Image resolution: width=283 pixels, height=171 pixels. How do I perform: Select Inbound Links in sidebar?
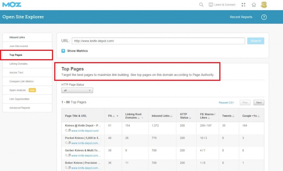click(17, 37)
